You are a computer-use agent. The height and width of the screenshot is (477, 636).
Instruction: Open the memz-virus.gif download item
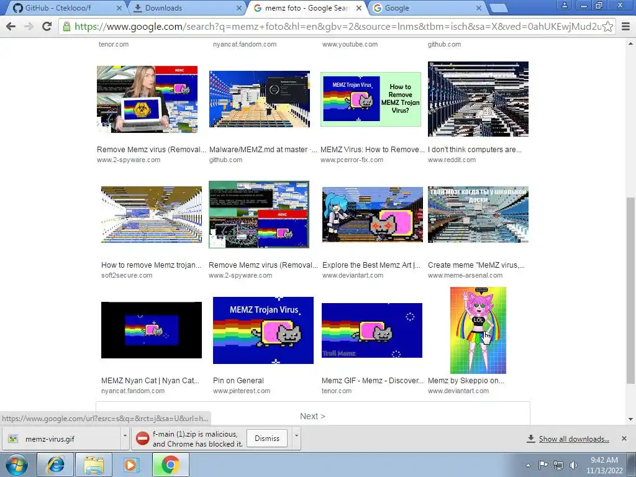click(x=61, y=439)
